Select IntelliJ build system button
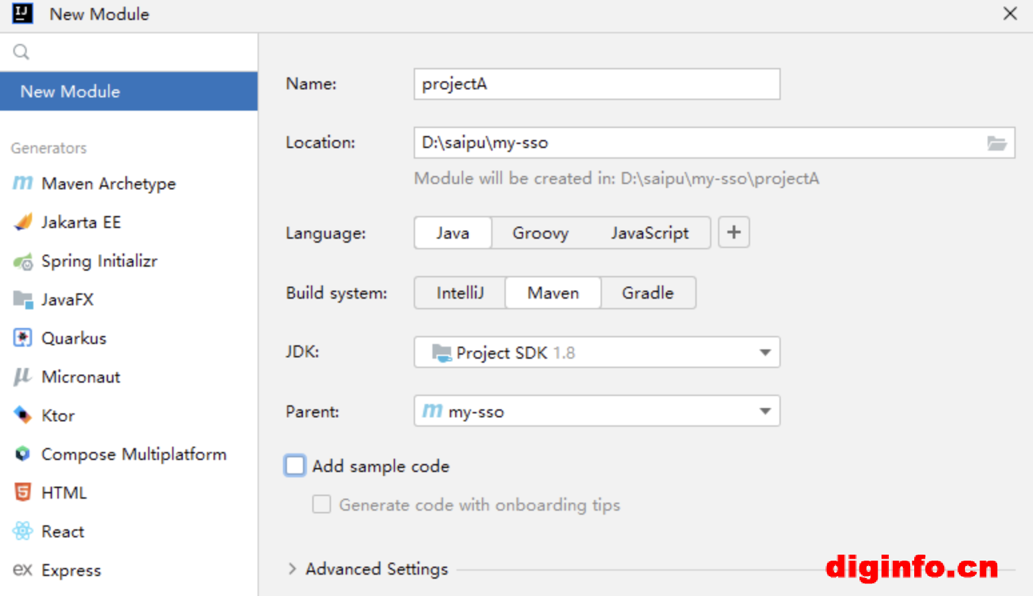1033x596 pixels. pyautogui.click(x=460, y=293)
